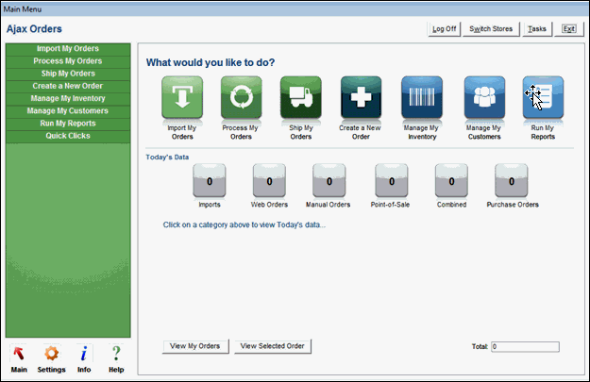Select Quick Clicks in sidebar
This screenshot has width=590, height=382.
click(x=68, y=136)
